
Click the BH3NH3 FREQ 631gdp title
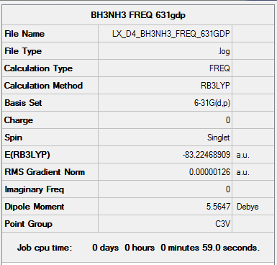138,15
